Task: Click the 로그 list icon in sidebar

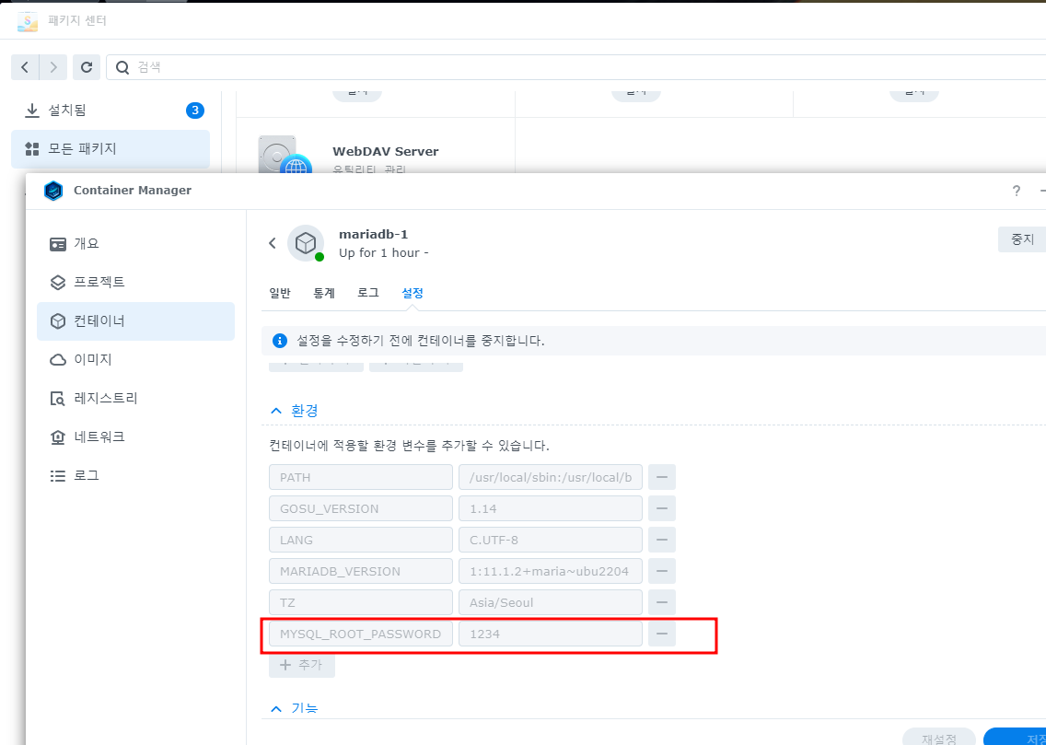Action: point(58,476)
